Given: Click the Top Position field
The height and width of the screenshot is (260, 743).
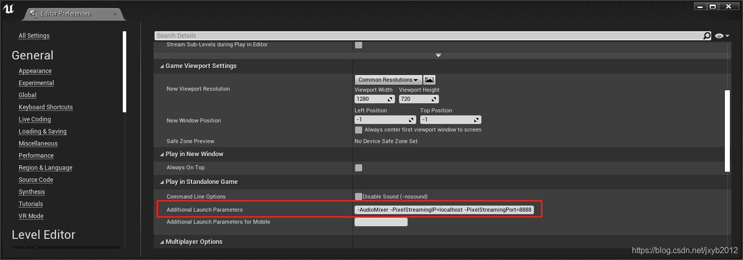Looking at the screenshot, I should coord(451,120).
